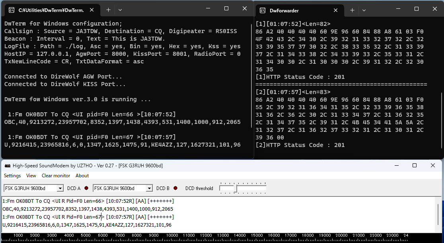Click 'Connected to DireWolf AGW Port...' line
This screenshot has width=444, height=243.
[63, 76]
